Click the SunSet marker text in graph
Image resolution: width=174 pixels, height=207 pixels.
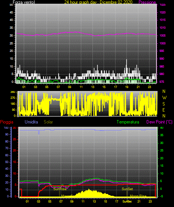point(127,189)
